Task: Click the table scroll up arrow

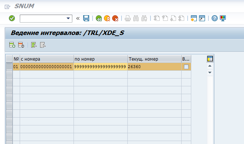Action: (210, 66)
